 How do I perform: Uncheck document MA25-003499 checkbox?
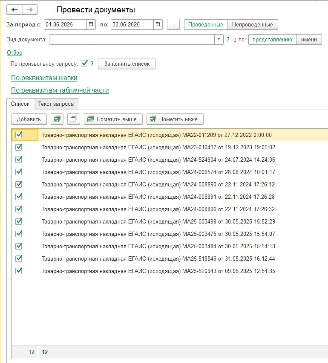tap(19, 221)
